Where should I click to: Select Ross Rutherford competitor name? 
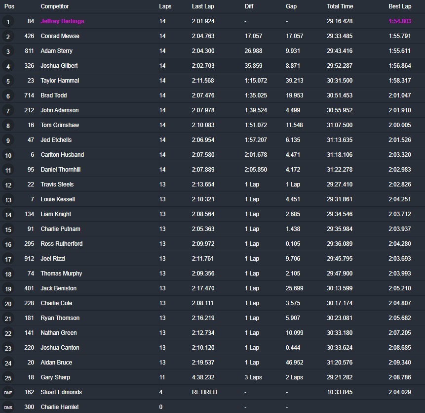[62, 244]
